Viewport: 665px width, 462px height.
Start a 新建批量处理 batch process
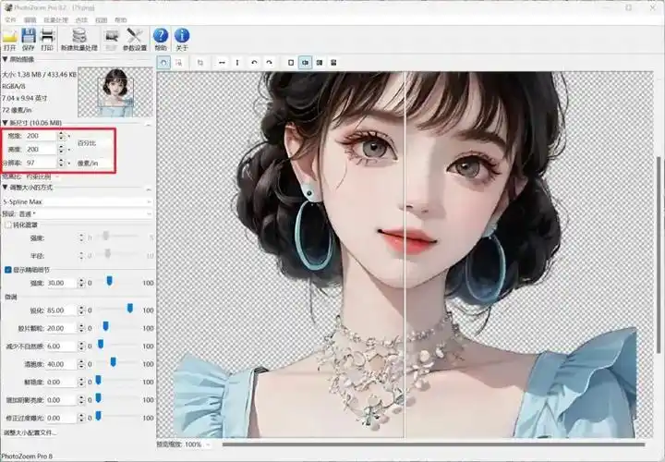pos(79,37)
